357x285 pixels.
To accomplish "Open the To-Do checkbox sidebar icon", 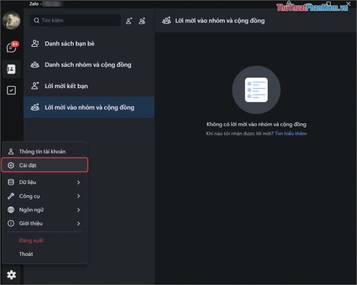I will coord(11,90).
